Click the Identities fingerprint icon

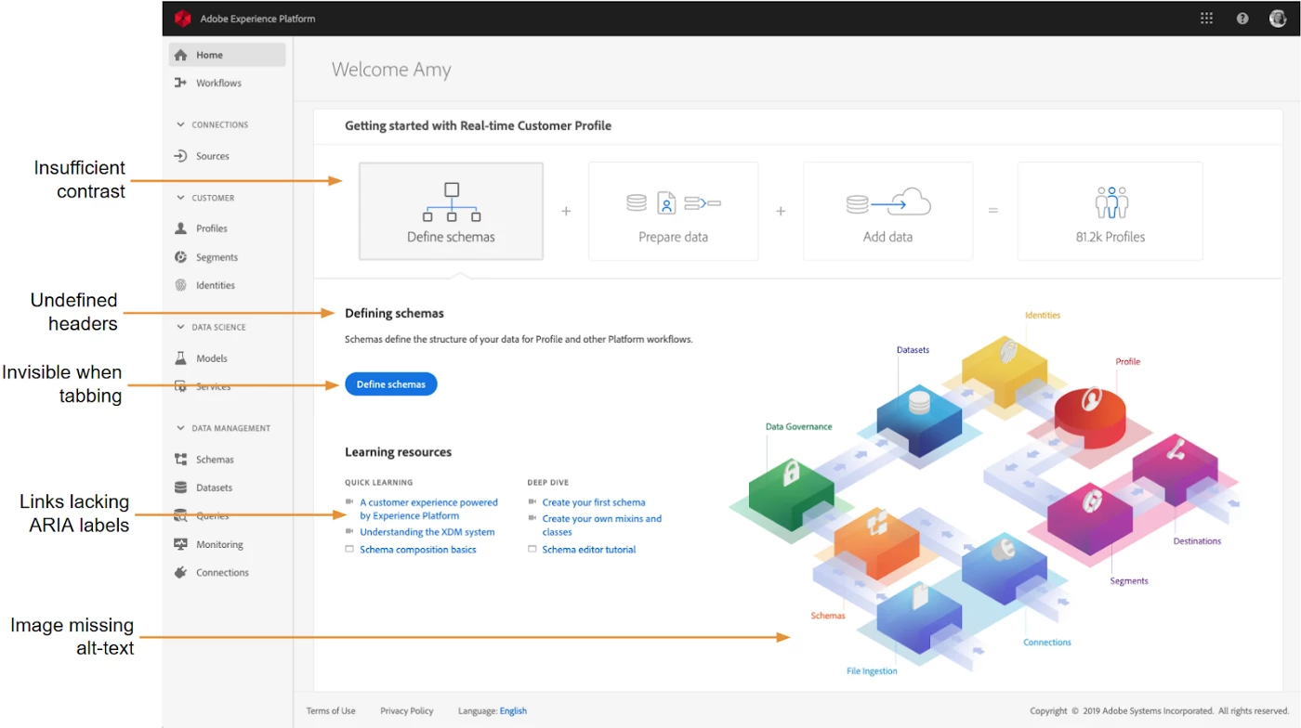pos(181,285)
